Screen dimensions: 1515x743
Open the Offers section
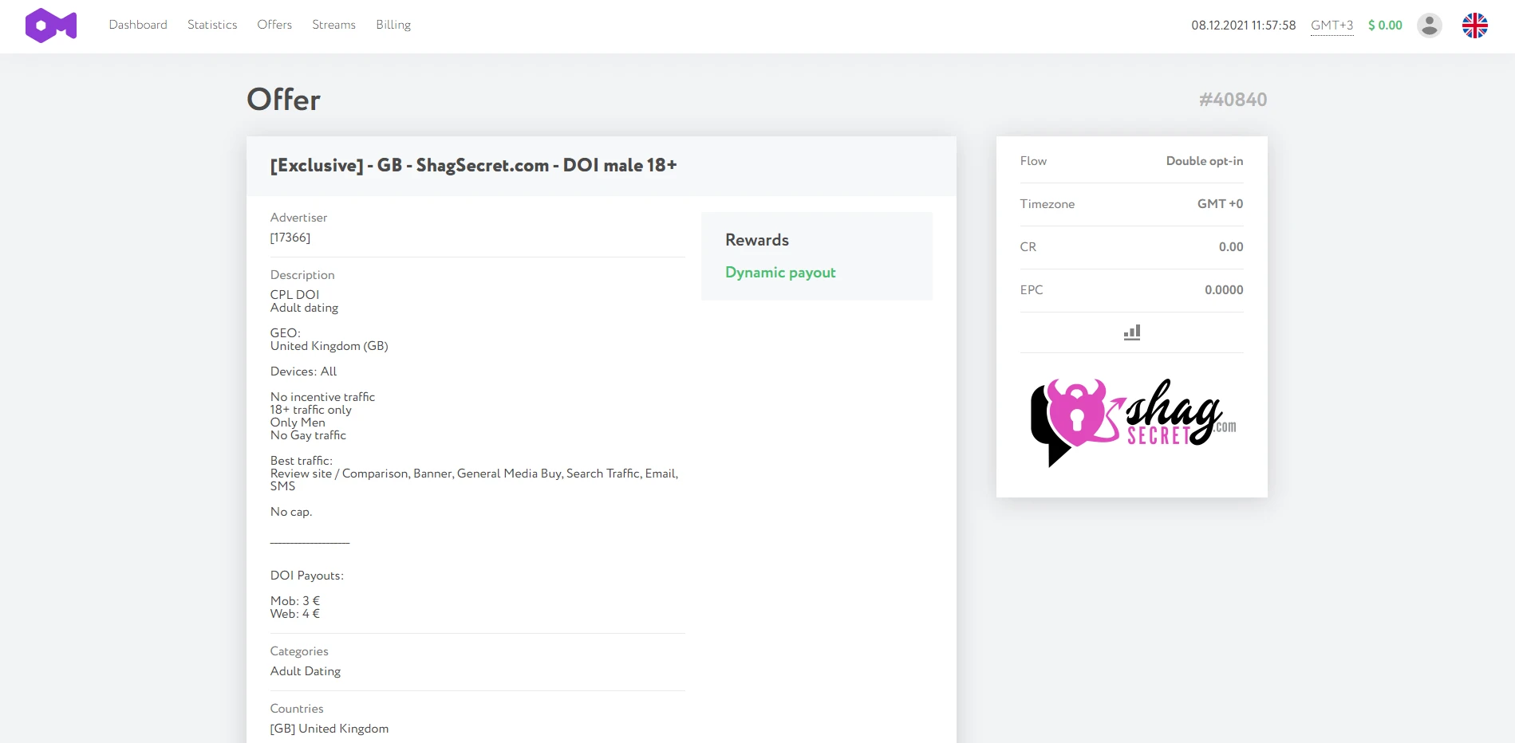274,25
